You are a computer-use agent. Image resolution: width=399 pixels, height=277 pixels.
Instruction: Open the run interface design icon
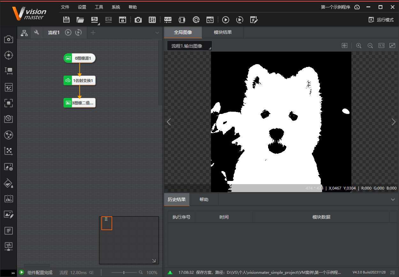pos(254,20)
